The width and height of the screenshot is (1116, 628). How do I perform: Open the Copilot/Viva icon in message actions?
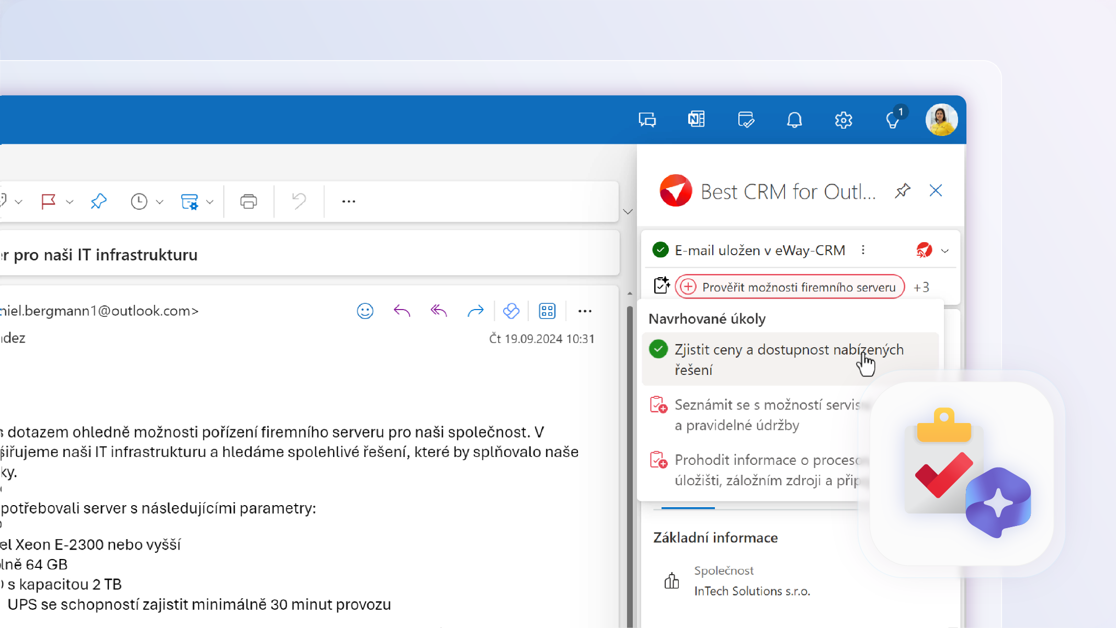point(511,311)
